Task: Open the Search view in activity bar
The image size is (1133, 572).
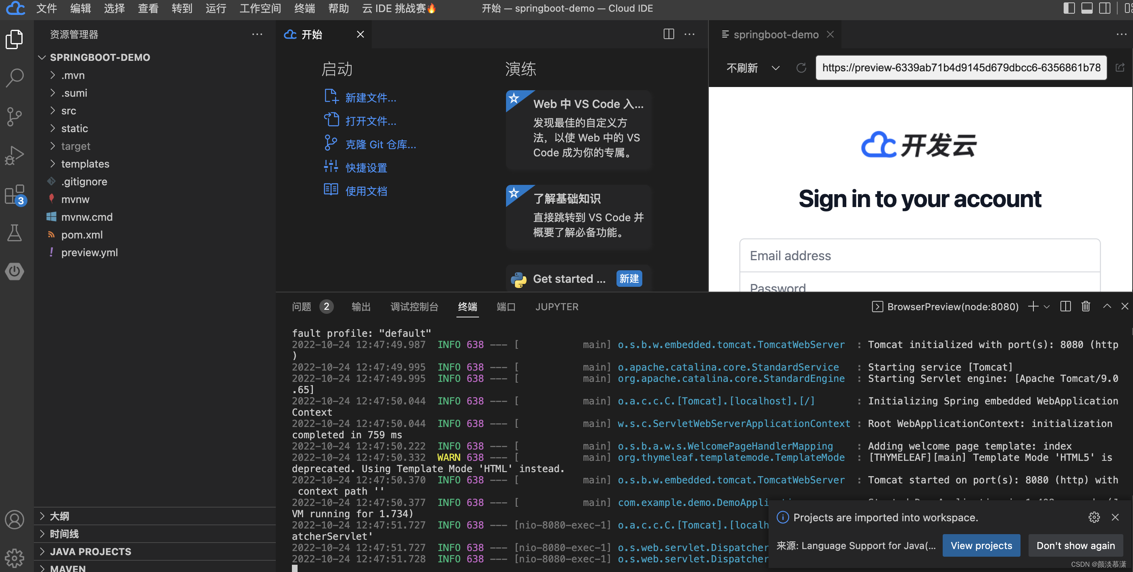Action: click(15, 78)
